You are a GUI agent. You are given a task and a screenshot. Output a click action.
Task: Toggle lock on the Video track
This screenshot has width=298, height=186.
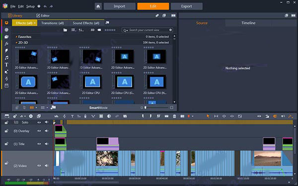pyautogui.click(x=6, y=163)
